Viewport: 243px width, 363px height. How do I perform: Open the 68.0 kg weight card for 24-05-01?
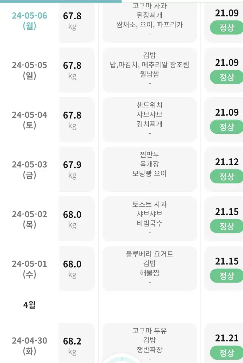point(77,269)
